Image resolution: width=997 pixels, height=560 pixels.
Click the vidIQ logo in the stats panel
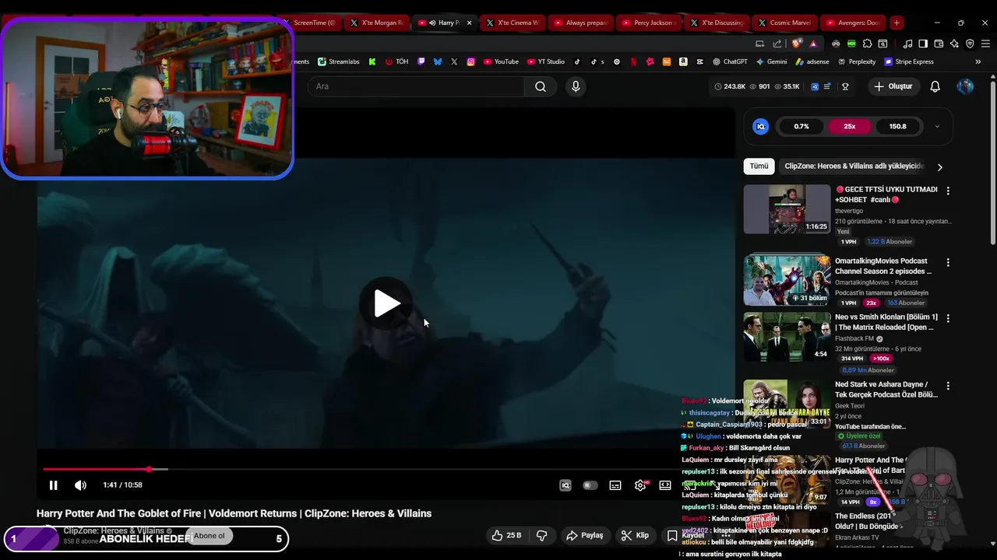(x=761, y=126)
